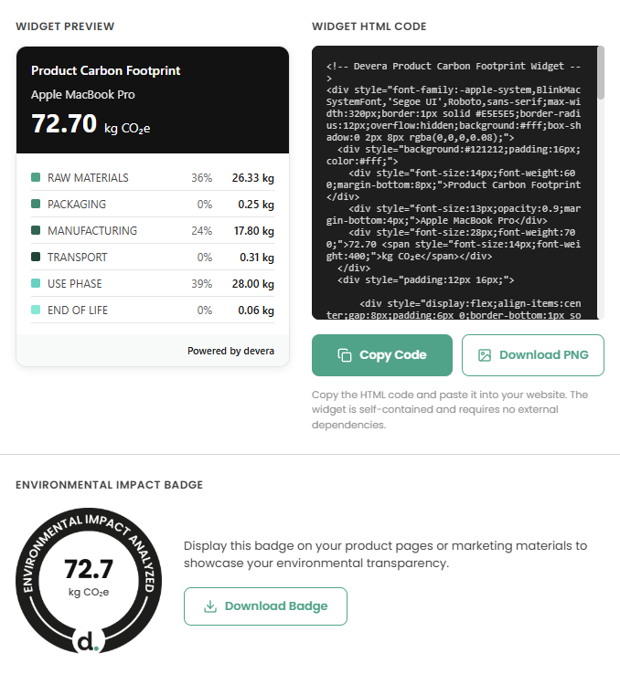Click inside the widget HTML code box
This screenshot has height=674, width=620.
454,183
